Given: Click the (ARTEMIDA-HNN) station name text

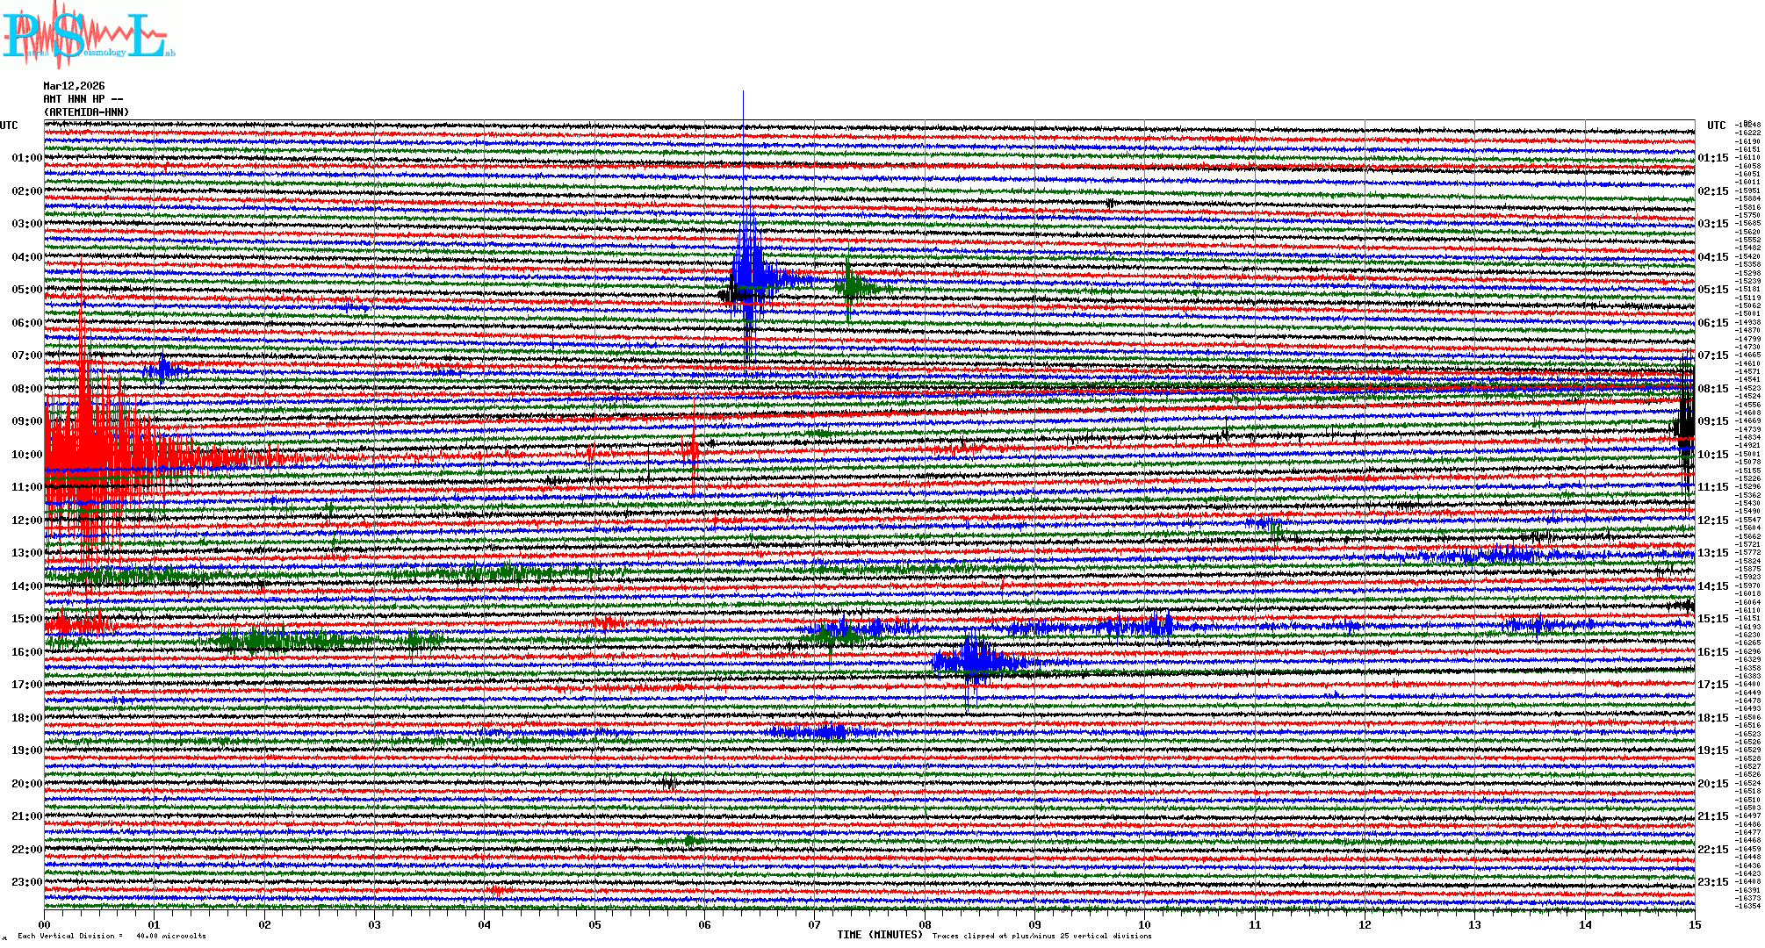Looking at the screenshot, I should 86,112.
